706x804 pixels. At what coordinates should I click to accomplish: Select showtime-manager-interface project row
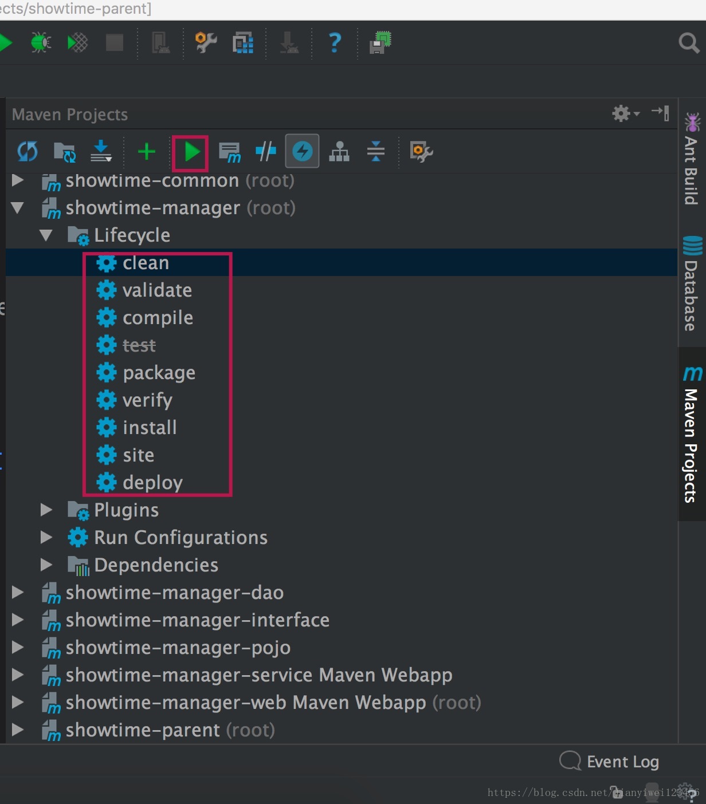pos(342,620)
